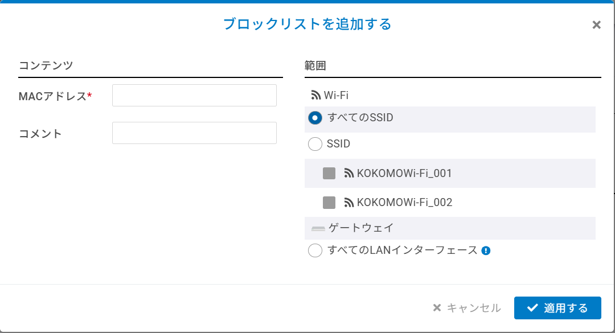Viewport: 615px width, 333px height.
Task: Click the KOKOMOWi-Fi_001 network label
Action: (x=404, y=173)
